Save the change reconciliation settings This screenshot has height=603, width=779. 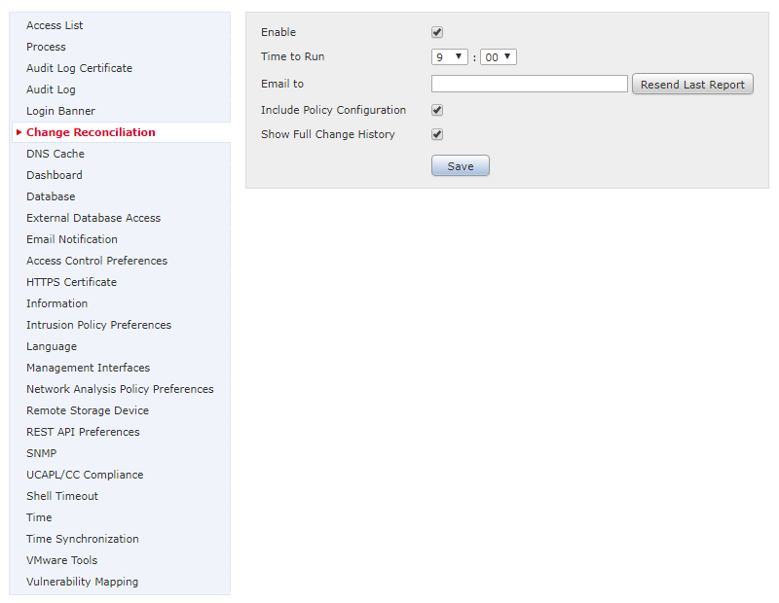tap(461, 165)
